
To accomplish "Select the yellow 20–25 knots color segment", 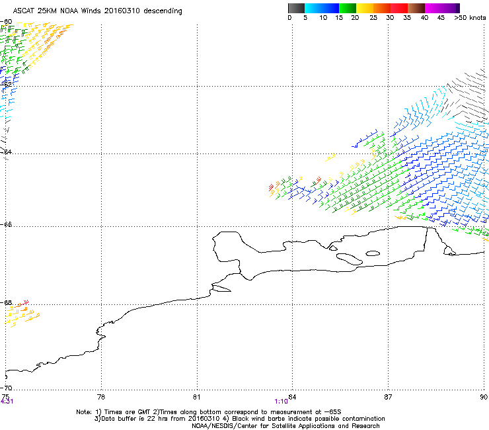I will tap(365, 8).
